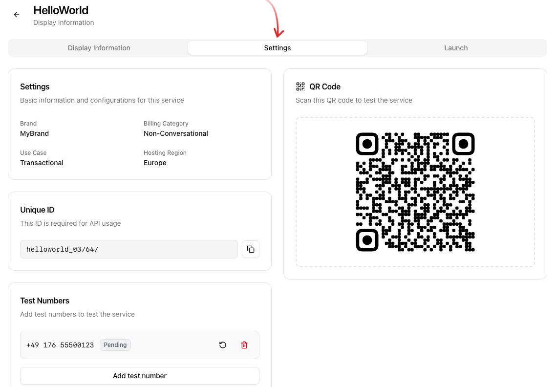Click the Add test number button
Screen dimensions: 557x387
[140, 376]
